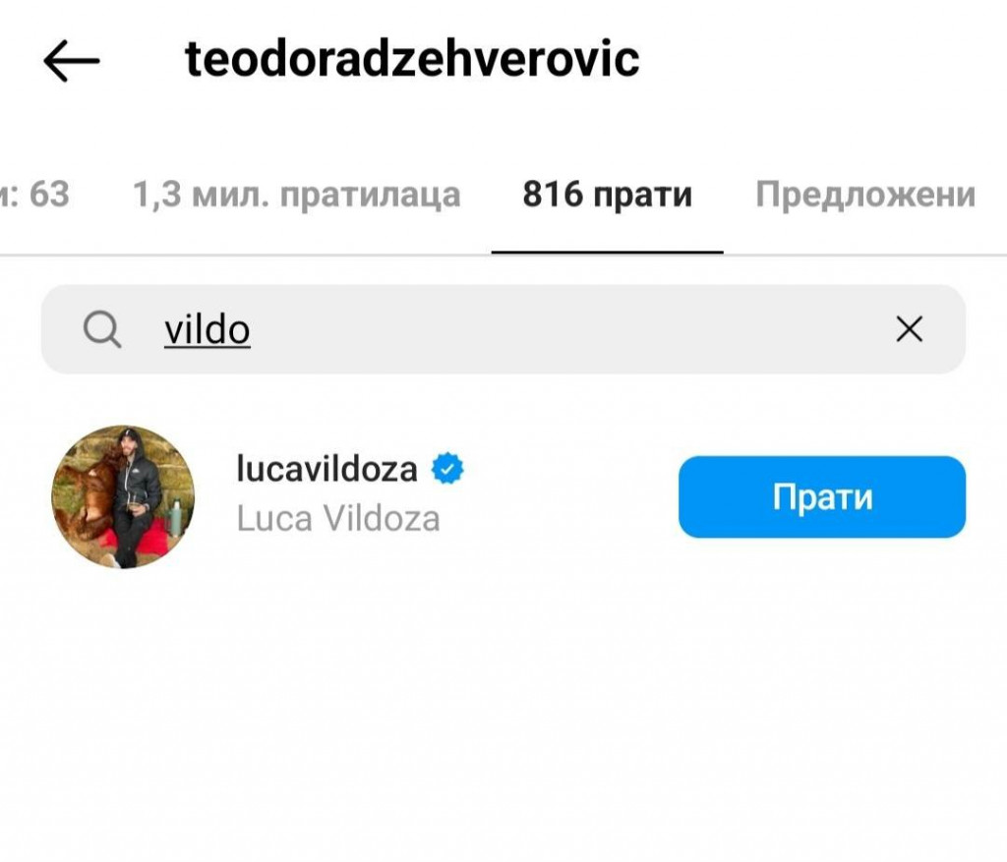Open the lucavildoza username link

click(326, 469)
